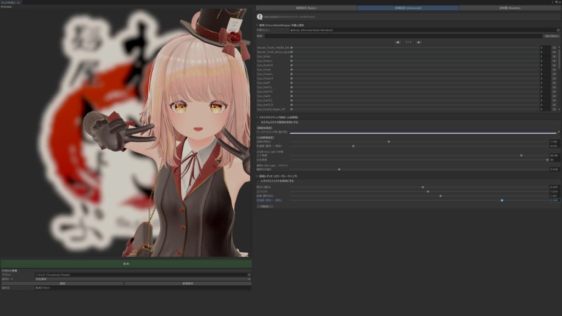
Task: Click the reset button on Eye_Smile row
Action: click(554, 57)
